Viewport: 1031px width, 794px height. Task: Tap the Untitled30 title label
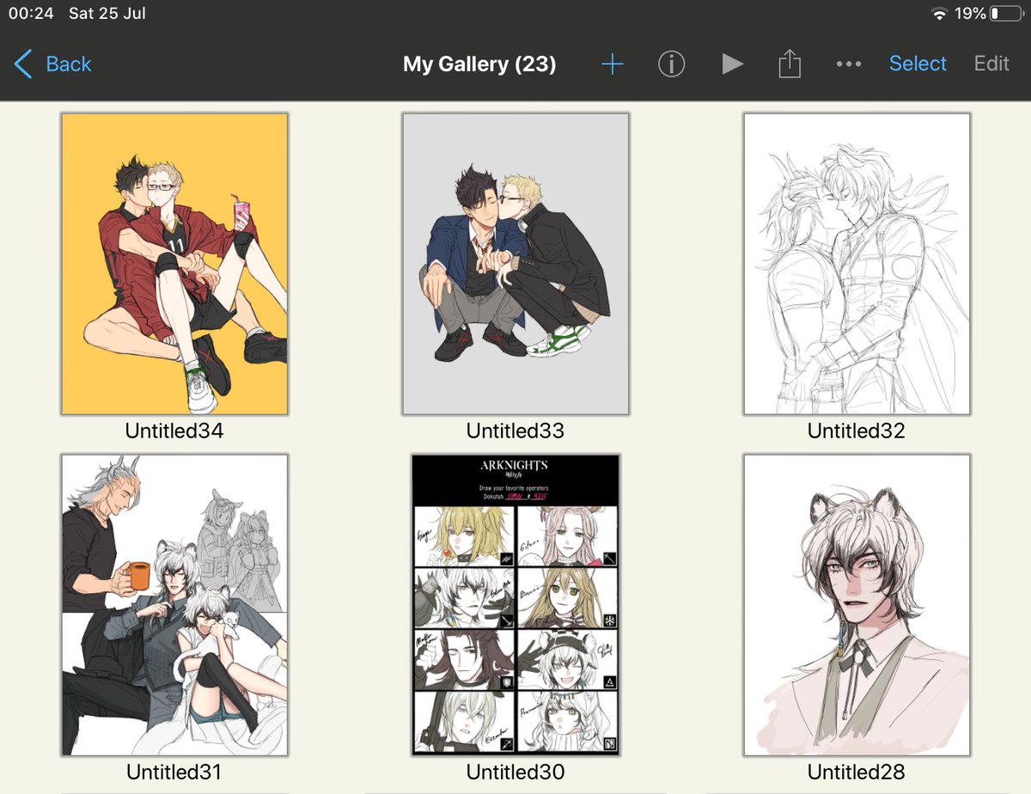[515, 772]
